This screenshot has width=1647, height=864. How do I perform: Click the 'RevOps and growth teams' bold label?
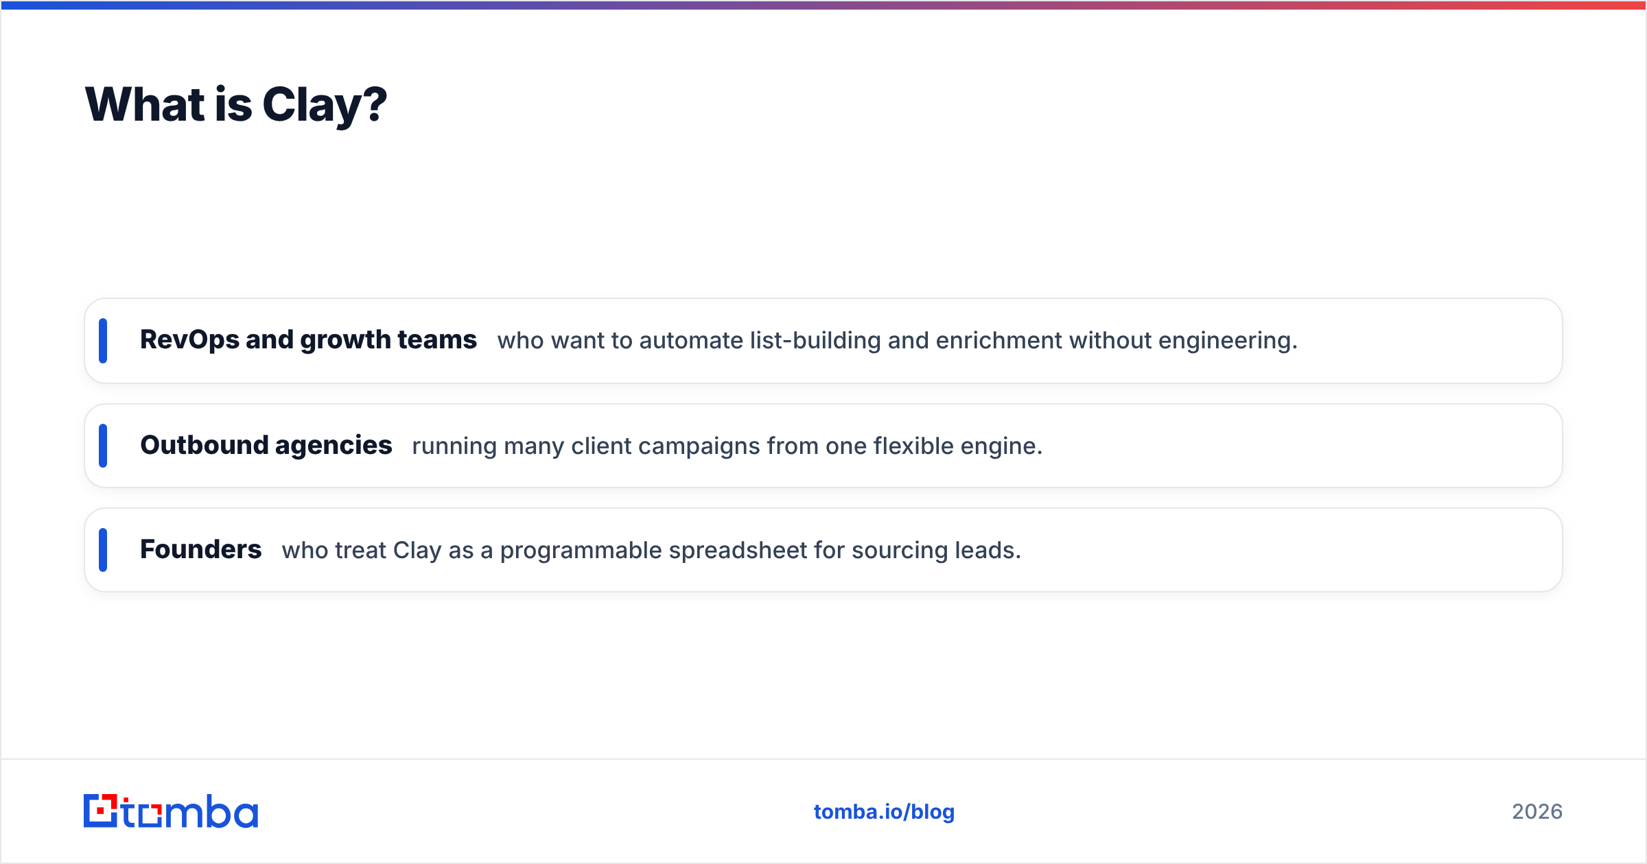coord(308,340)
